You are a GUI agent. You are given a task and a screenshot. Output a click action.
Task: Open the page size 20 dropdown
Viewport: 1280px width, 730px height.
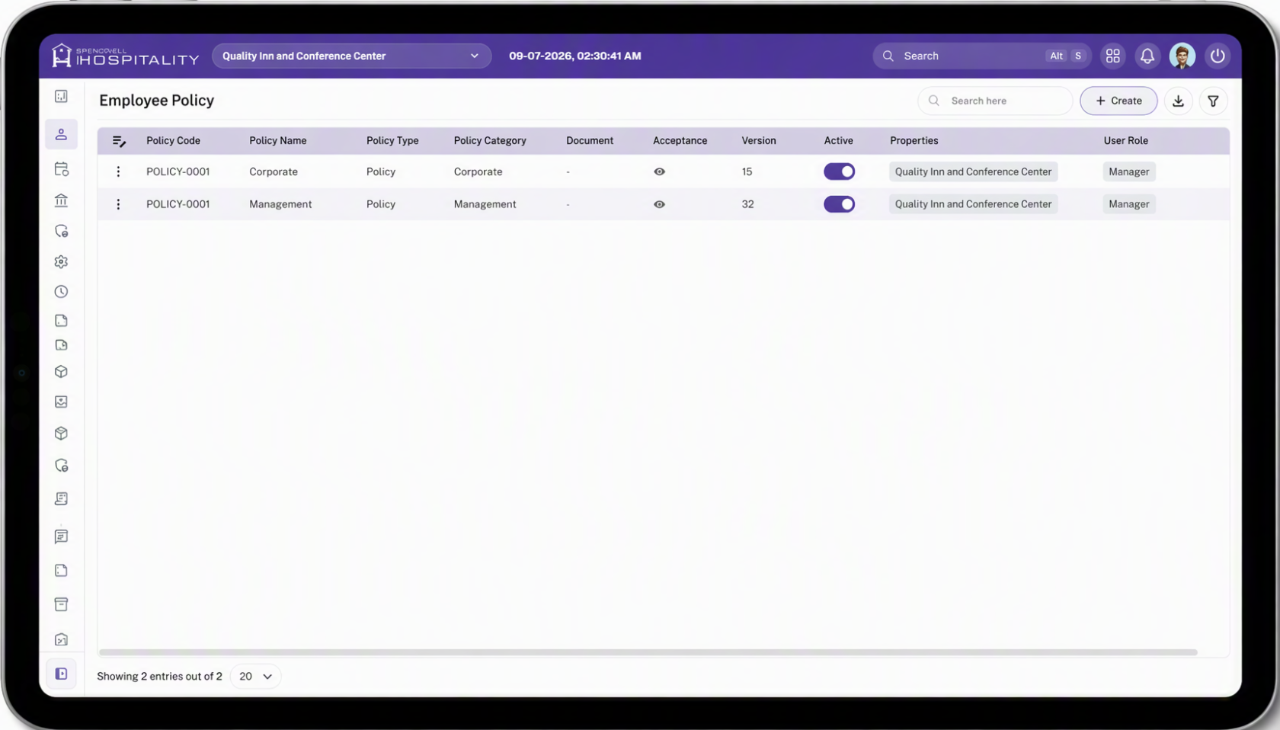(x=255, y=676)
